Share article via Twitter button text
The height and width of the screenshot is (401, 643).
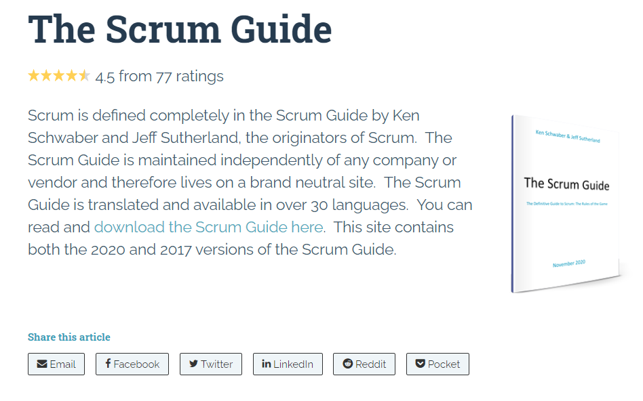click(217, 364)
